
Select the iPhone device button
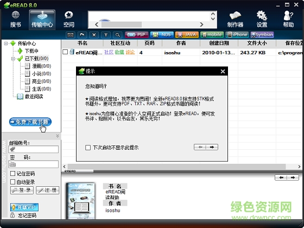(x=237, y=35)
